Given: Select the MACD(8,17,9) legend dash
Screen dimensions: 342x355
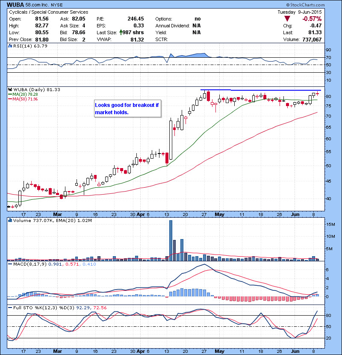Looking at the screenshot, I should click(10, 264).
